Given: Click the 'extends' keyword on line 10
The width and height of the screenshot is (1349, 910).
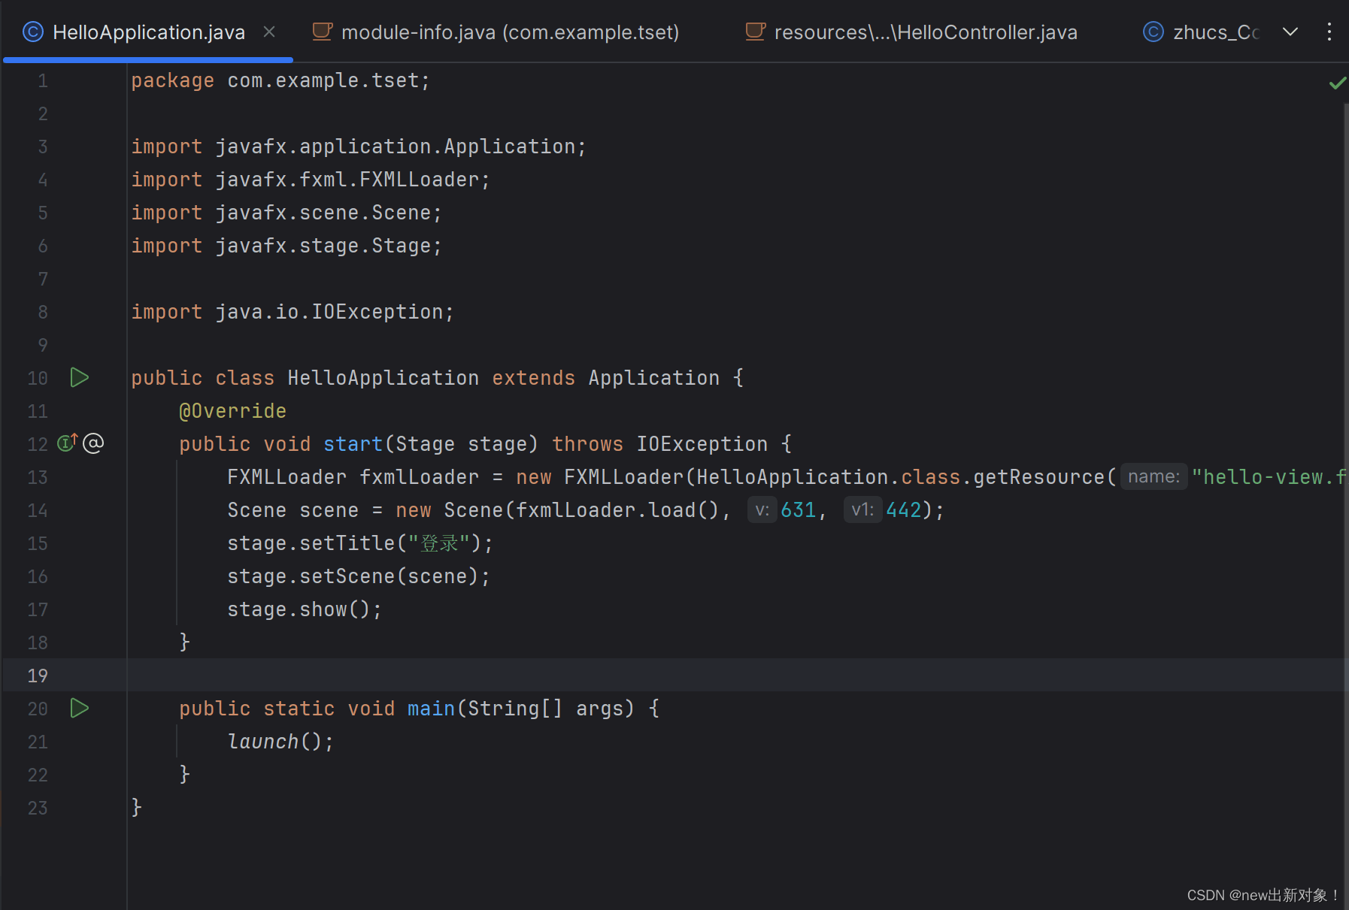Looking at the screenshot, I should click(533, 378).
